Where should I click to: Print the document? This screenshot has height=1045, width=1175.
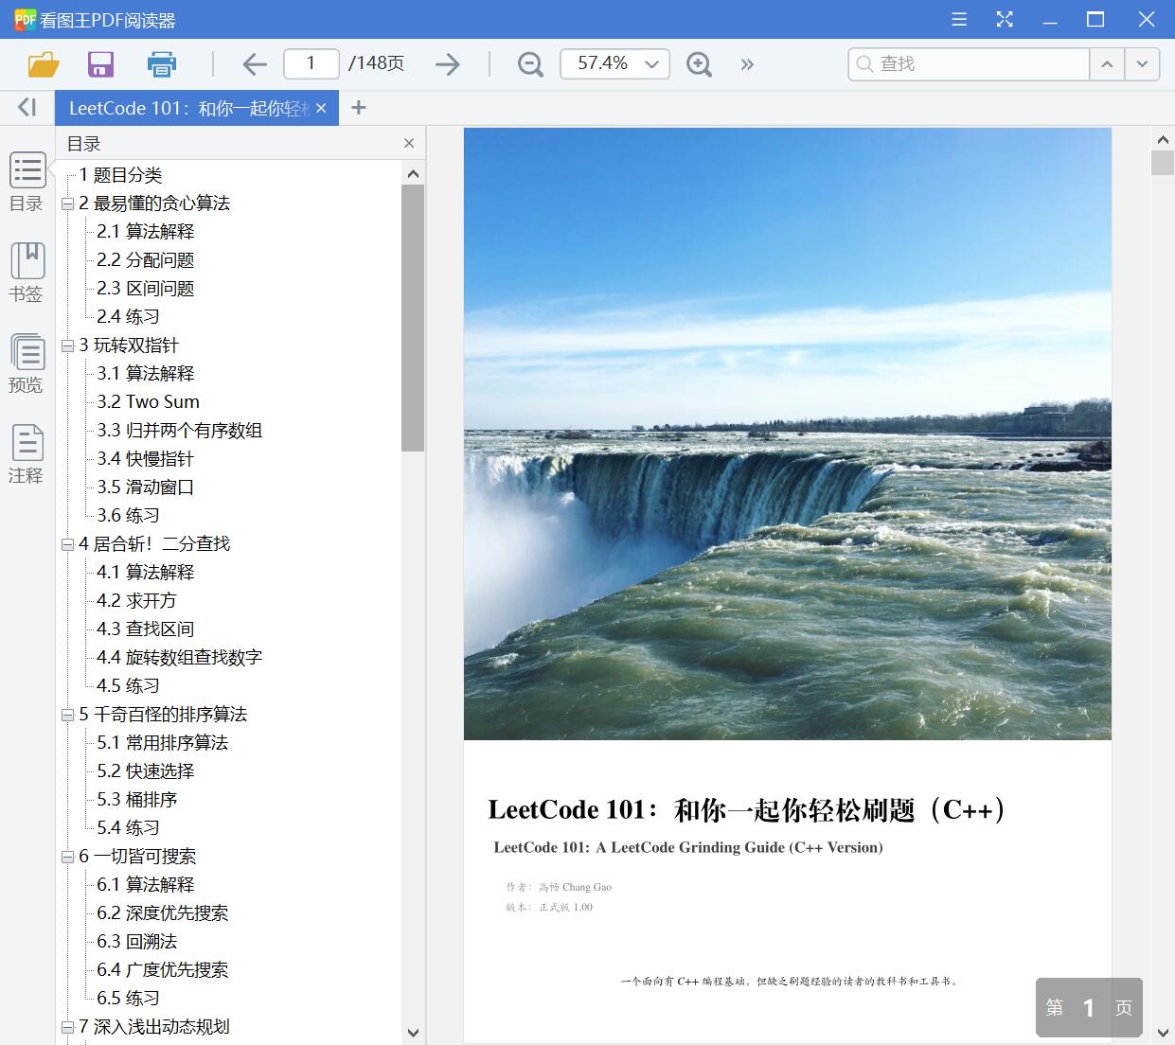point(161,63)
